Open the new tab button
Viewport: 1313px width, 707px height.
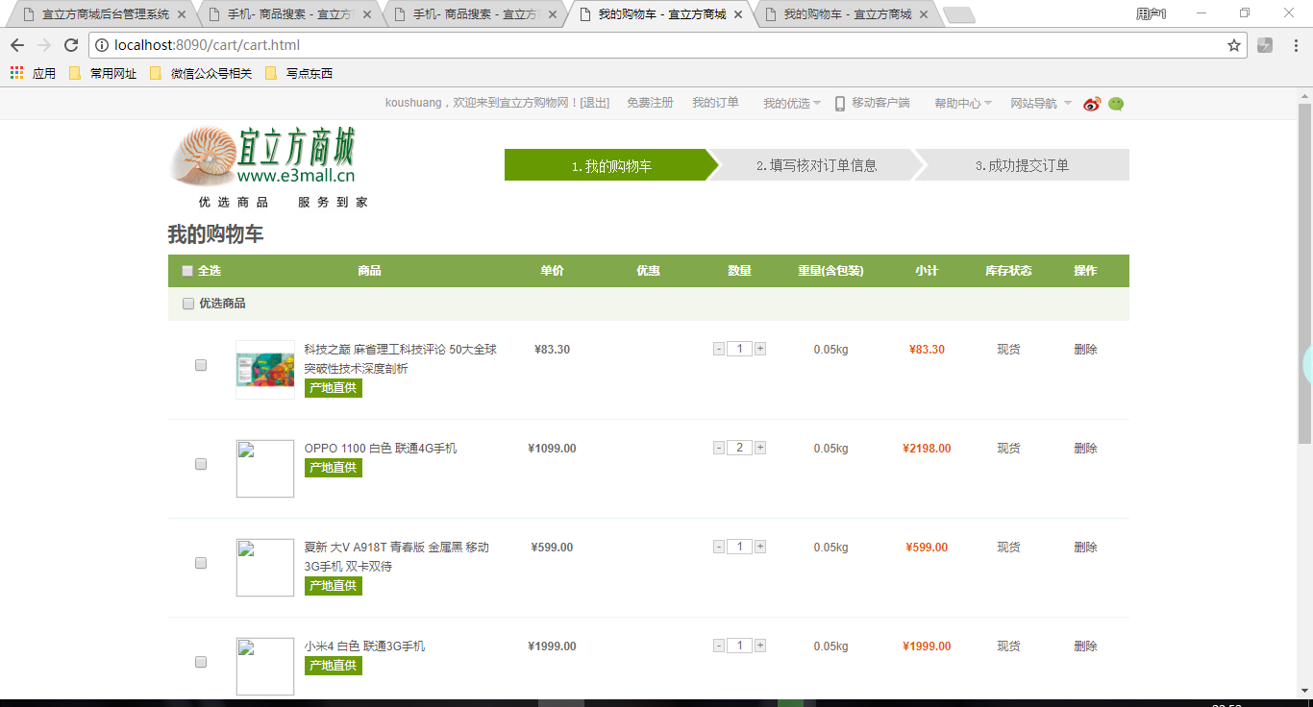pos(958,14)
